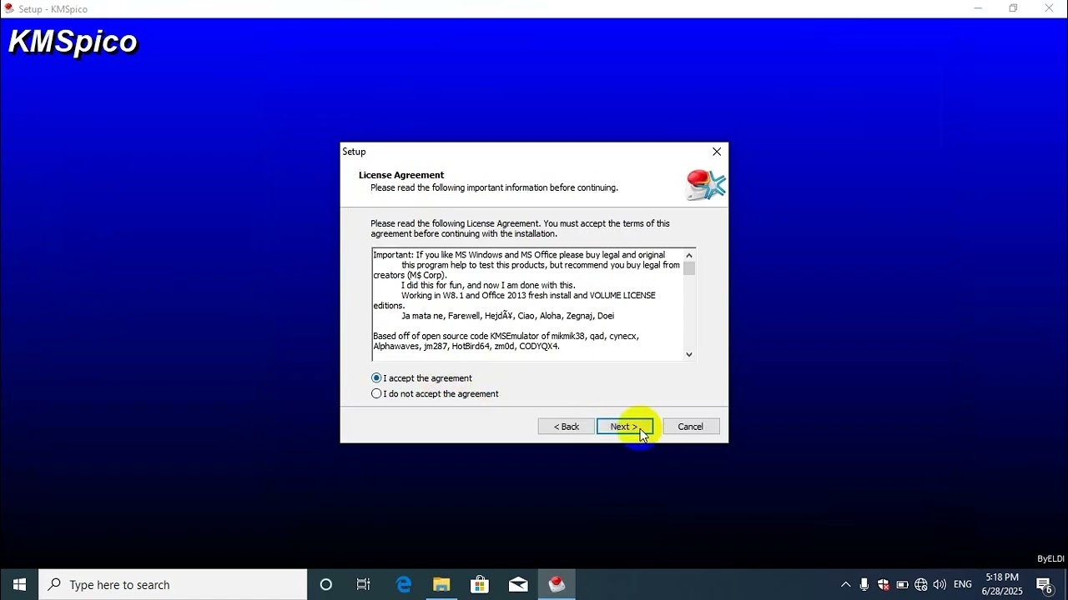Click the license text scroll up arrow
This screenshot has width=1068, height=600.
[689, 255]
